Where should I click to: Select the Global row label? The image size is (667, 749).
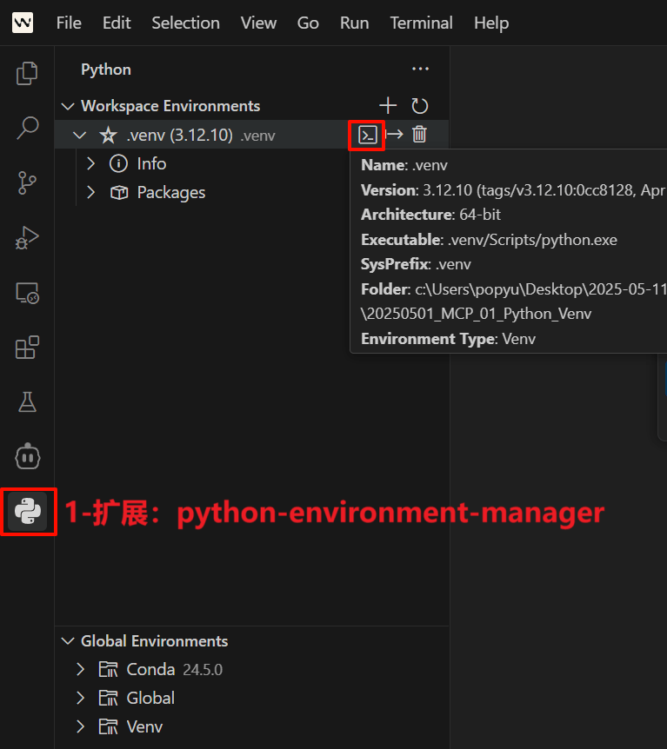click(x=150, y=699)
